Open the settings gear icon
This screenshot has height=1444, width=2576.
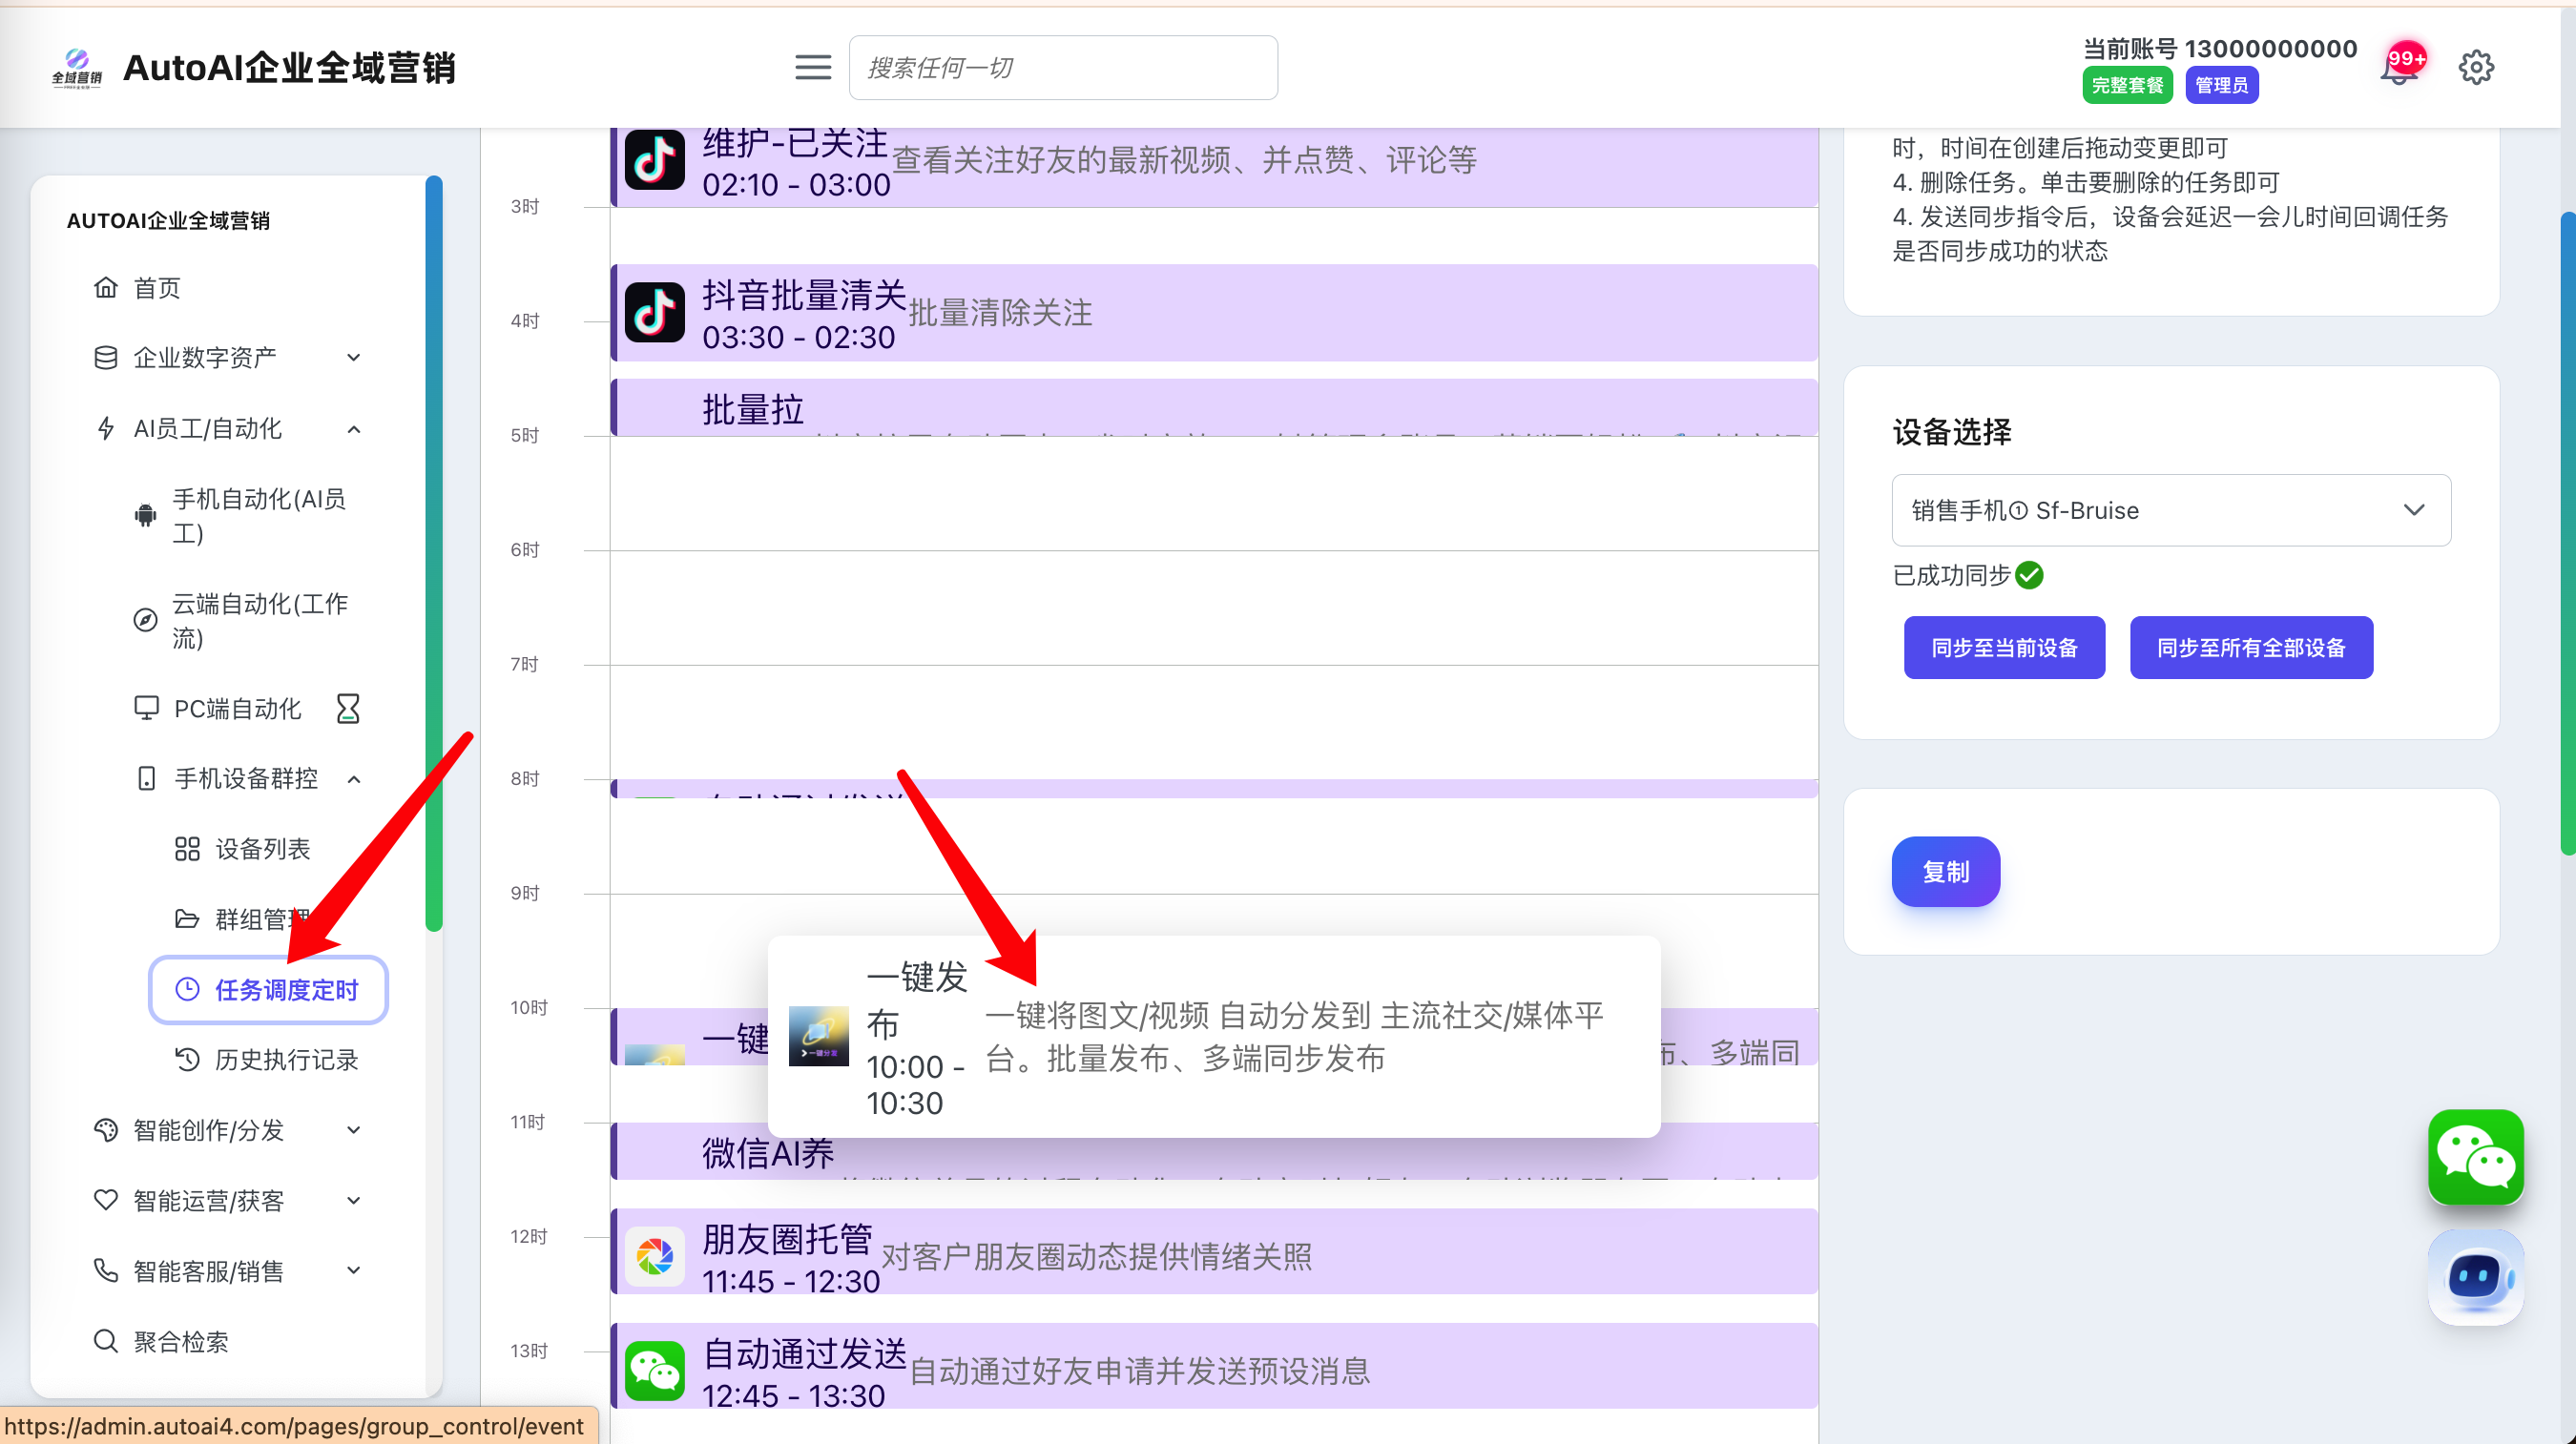[2476, 68]
